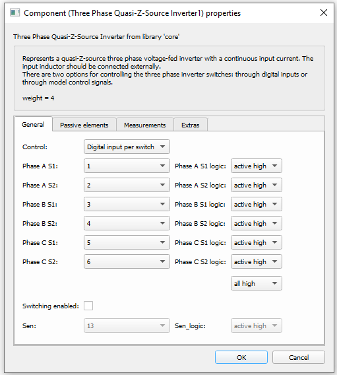Viewport: 337px width, 375px height.
Task: Enable the Switching enabled checkbox
Action: click(x=88, y=306)
